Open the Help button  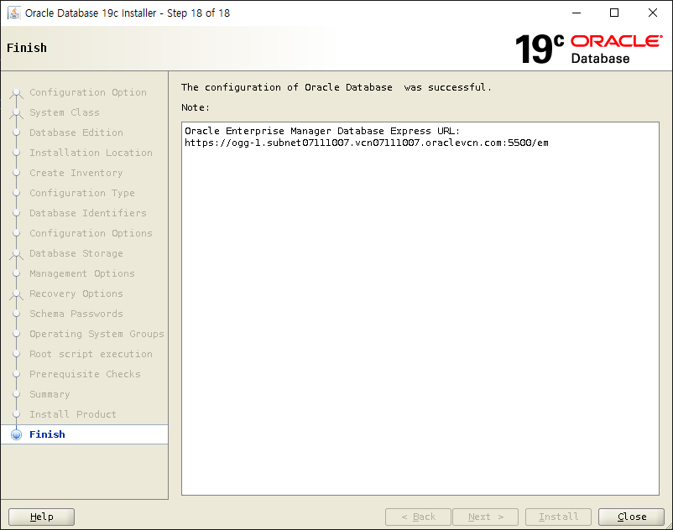click(x=42, y=517)
